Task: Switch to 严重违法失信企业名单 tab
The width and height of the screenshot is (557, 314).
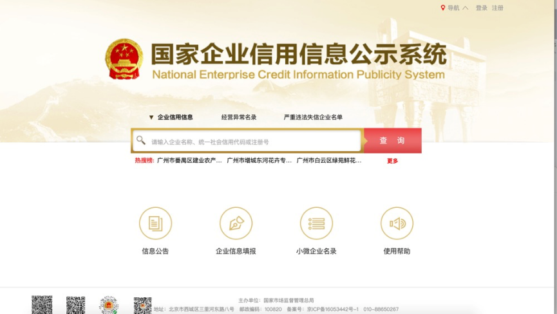Action: 313,117
